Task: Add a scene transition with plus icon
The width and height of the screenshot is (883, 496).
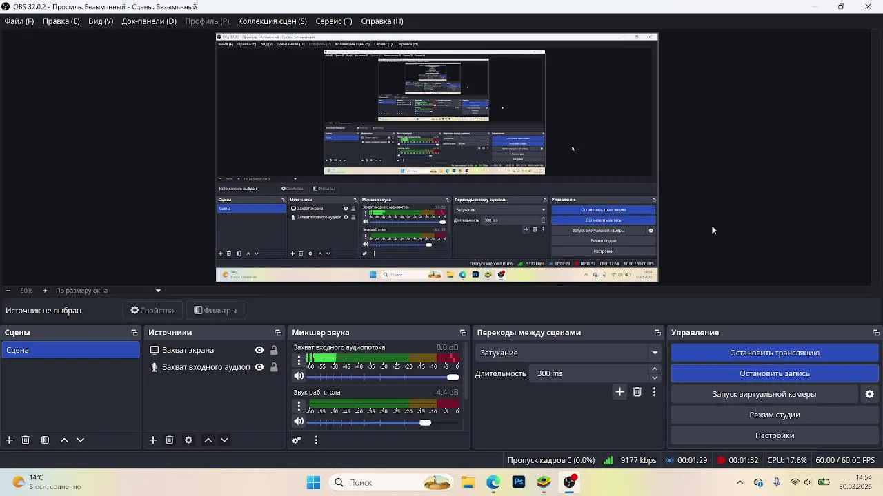Action: (x=619, y=392)
